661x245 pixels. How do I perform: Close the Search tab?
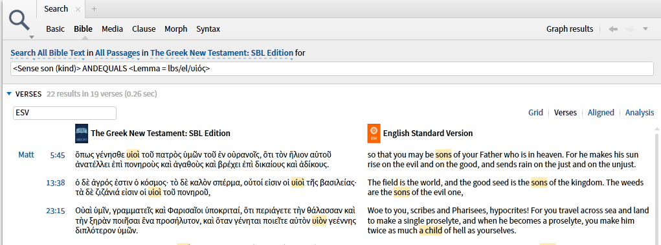tap(78, 9)
